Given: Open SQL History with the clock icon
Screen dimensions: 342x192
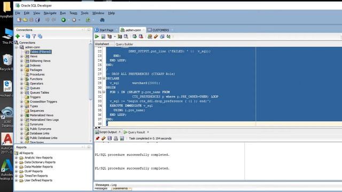Looking at the screenshot, I should coord(162,36).
